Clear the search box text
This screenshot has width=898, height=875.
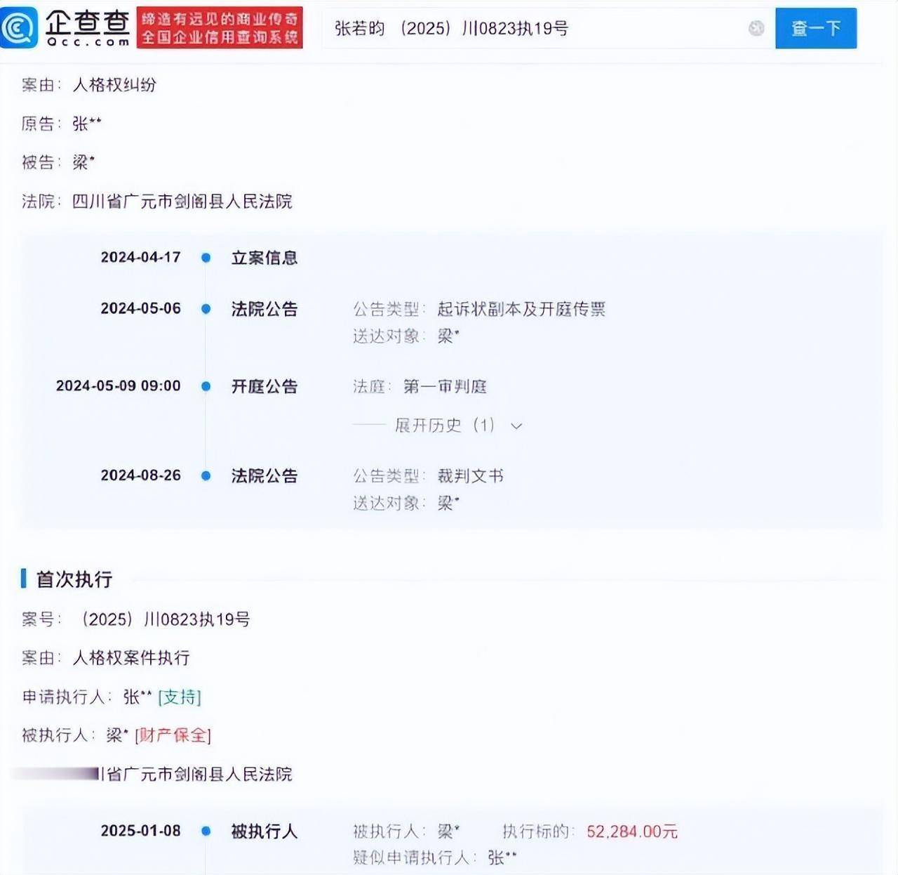756,28
